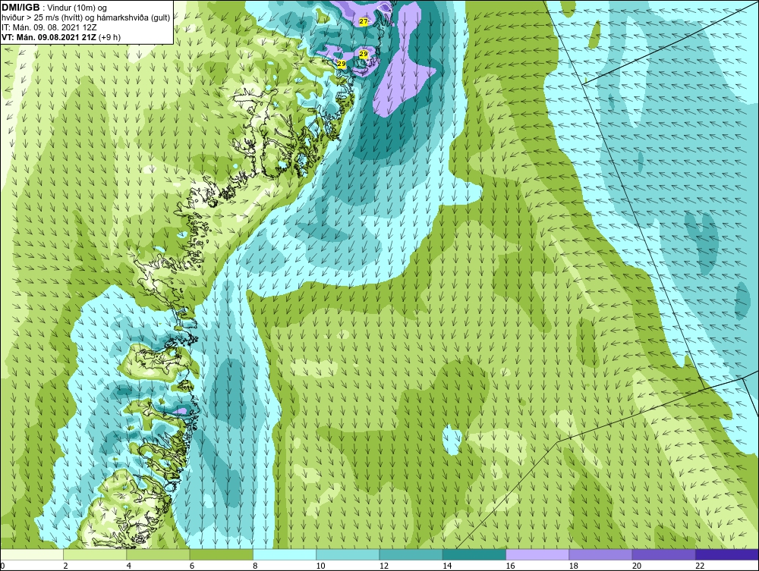Image resolution: width=759 pixels, height=571 pixels.
Task: Click the 2–4 m/s light green swatch
Action: tap(95, 554)
